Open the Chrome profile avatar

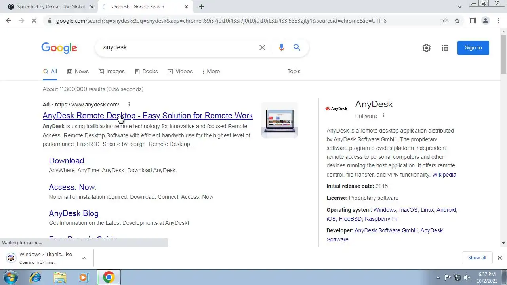[485, 21]
